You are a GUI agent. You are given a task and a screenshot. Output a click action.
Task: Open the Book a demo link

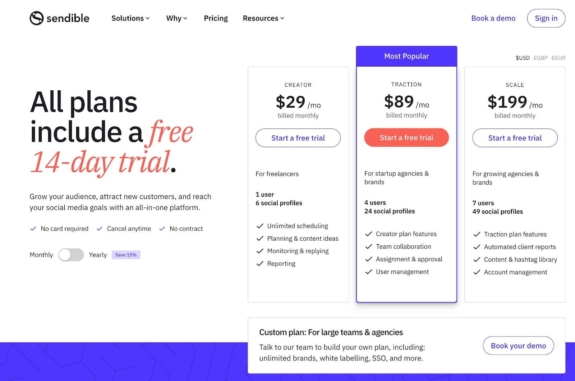pyautogui.click(x=493, y=18)
